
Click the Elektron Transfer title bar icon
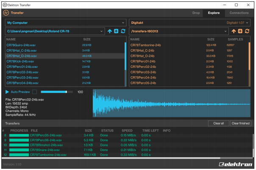[x=5, y=5]
